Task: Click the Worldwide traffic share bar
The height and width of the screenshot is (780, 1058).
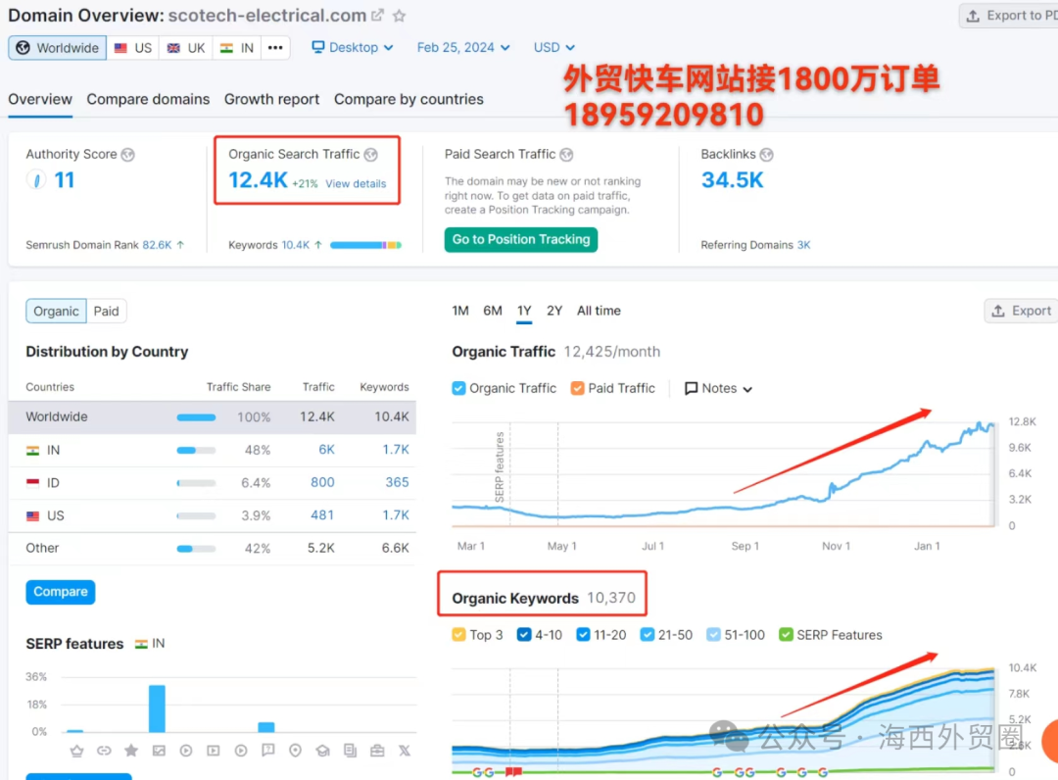Action: click(196, 417)
